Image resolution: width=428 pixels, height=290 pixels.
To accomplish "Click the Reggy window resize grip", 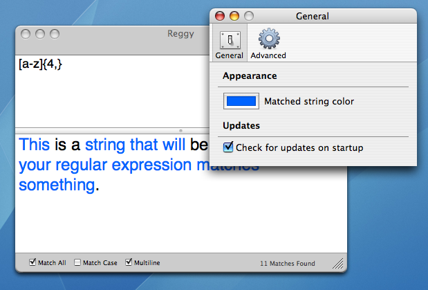I will pos(339,263).
